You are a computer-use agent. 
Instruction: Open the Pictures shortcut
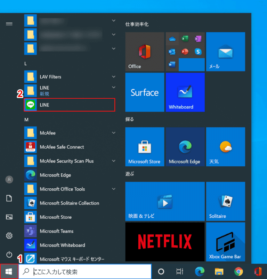[9, 217]
